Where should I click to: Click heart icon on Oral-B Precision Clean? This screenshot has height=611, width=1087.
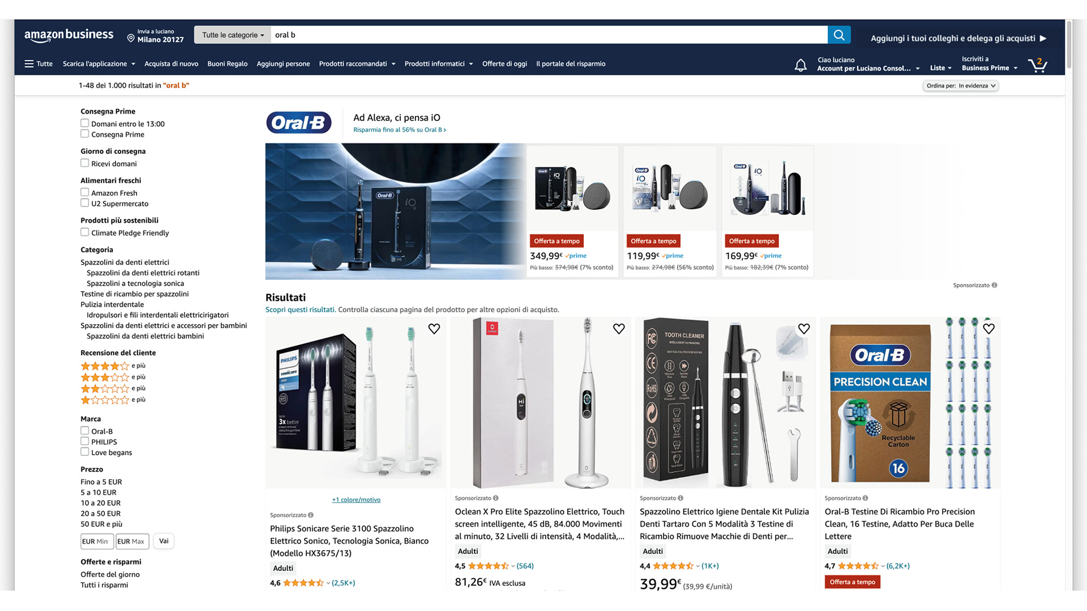pyautogui.click(x=988, y=329)
